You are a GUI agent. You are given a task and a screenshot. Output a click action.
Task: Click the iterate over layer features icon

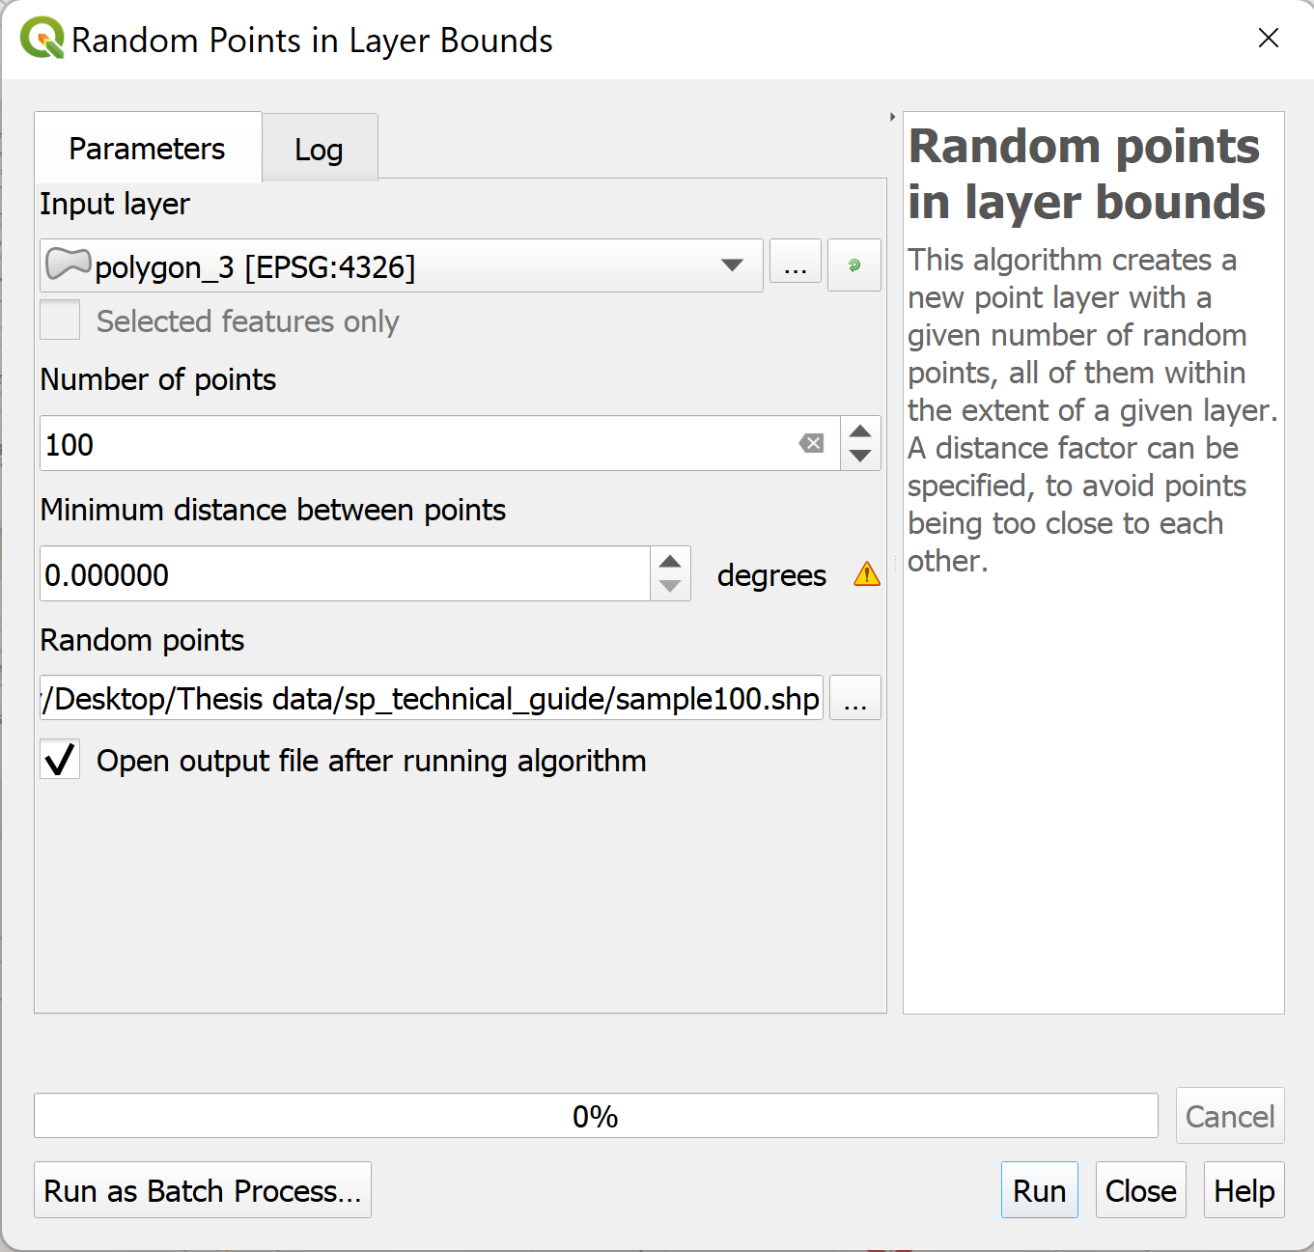coord(853,265)
